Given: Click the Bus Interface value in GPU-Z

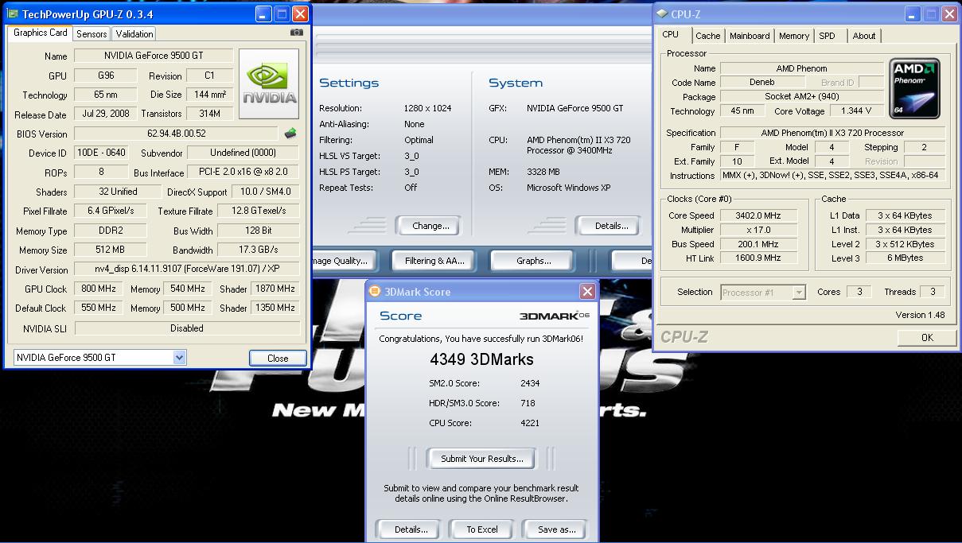Looking at the screenshot, I should (x=243, y=172).
